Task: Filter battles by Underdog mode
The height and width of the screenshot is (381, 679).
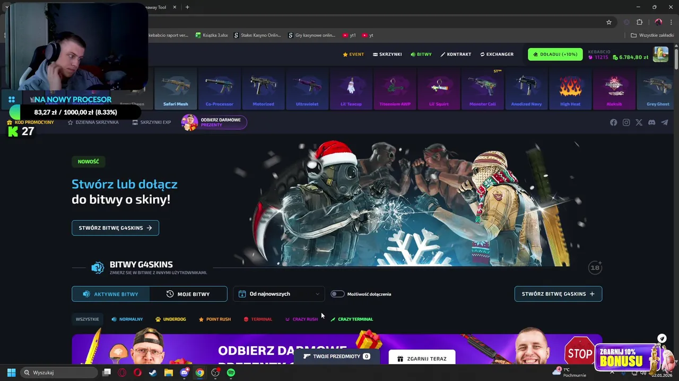Action: pos(170,319)
